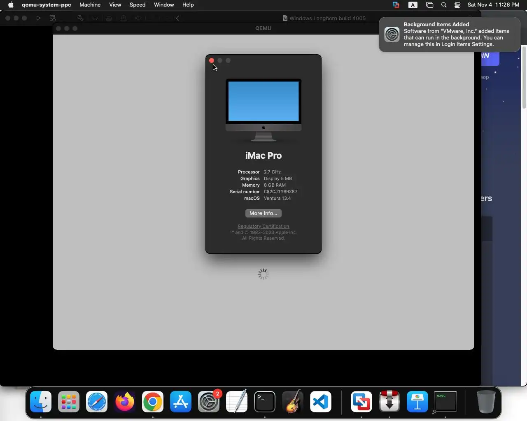Click the More Info... button

point(263,213)
